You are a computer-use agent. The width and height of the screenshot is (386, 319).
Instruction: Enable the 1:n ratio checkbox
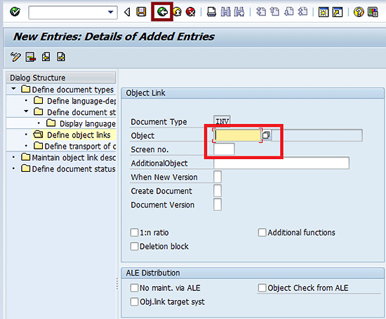coord(134,233)
